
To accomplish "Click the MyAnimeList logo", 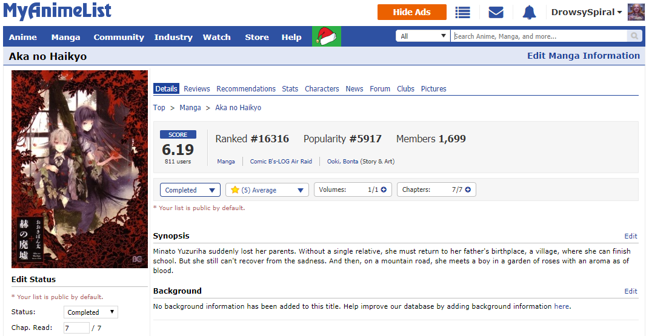I will pos(58,11).
